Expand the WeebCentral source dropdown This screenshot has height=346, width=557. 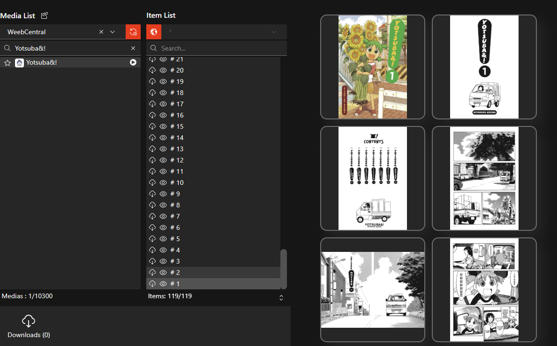[113, 32]
